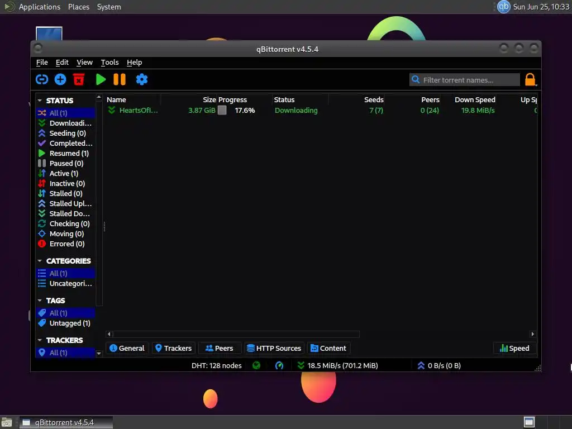Select All (1) under Trackers
Screen dimensions: 572x429
[66, 352]
